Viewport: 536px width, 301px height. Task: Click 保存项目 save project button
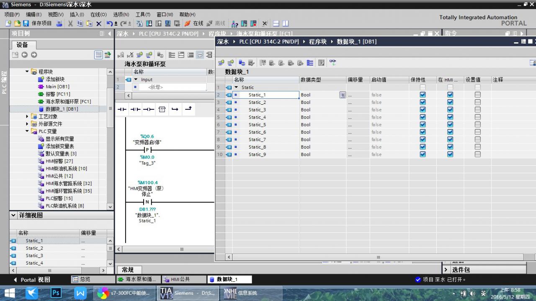point(37,23)
